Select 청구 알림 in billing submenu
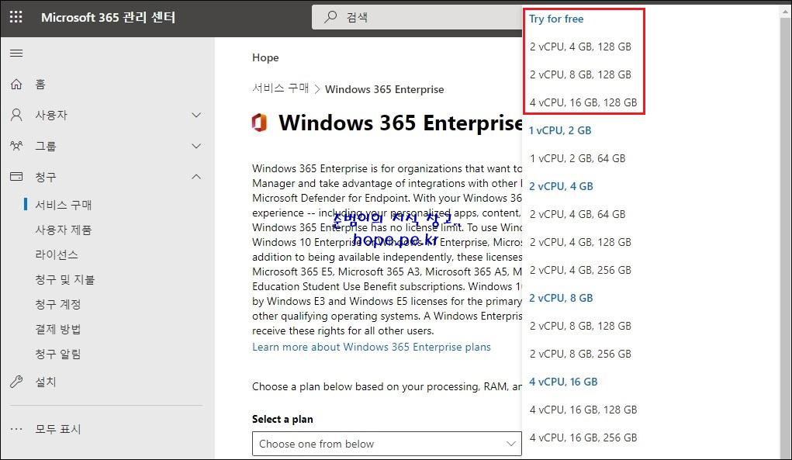792x460 pixels. [x=58, y=354]
